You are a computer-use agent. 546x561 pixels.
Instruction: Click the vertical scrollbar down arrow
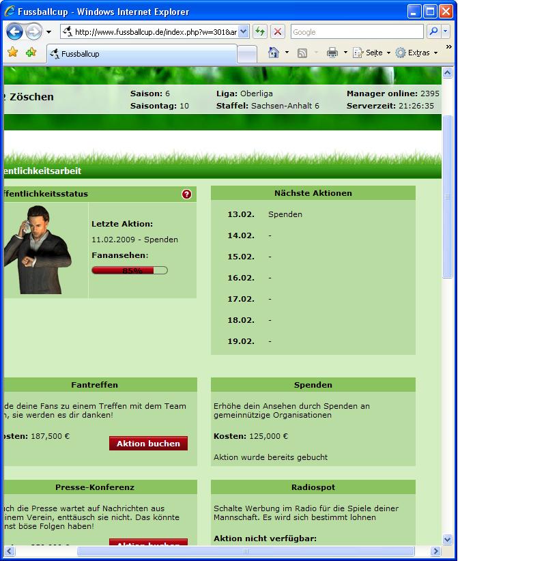click(x=448, y=538)
